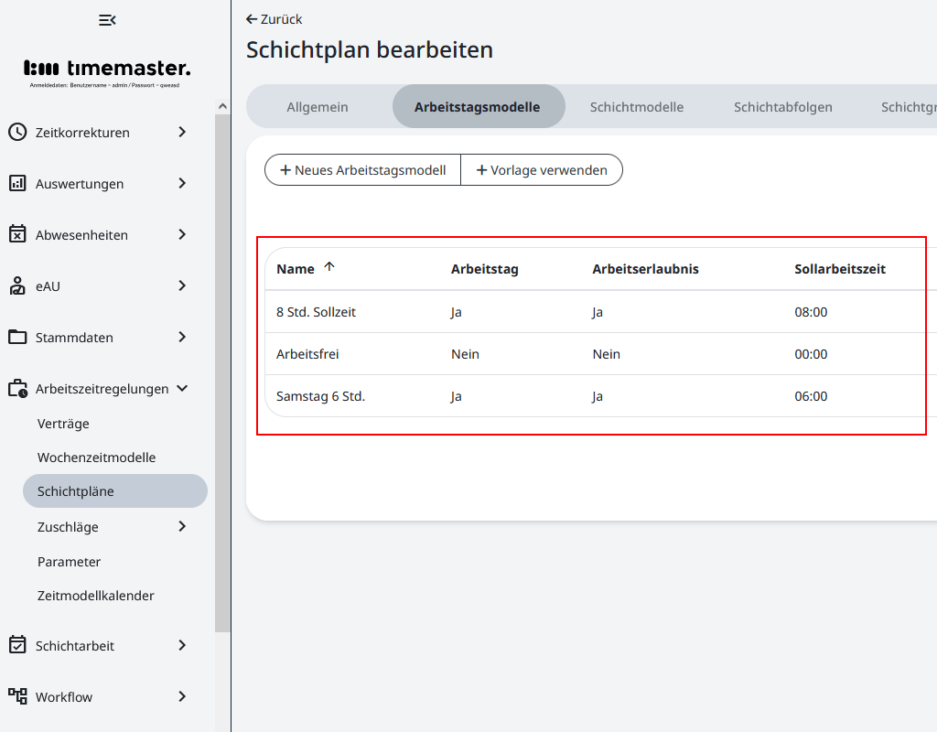Click the sort arrow on Name column
The image size is (937, 732).
tap(328, 267)
